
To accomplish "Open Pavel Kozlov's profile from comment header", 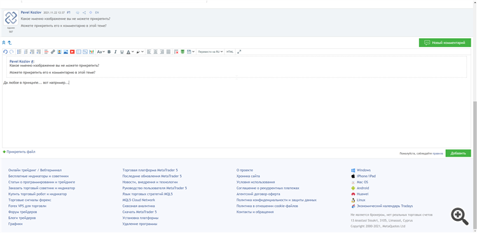I will [31, 13].
